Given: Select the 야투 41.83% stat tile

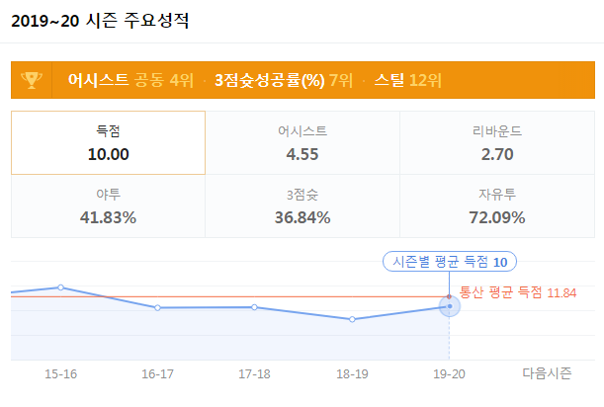Looking at the screenshot, I should point(108,206).
